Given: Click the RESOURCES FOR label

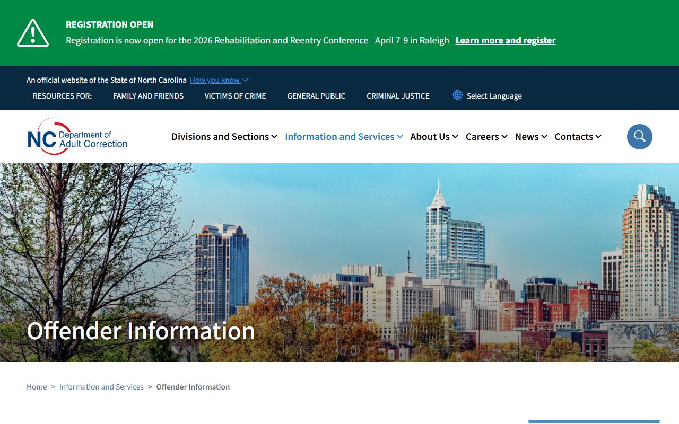Looking at the screenshot, I should (62, 96).
